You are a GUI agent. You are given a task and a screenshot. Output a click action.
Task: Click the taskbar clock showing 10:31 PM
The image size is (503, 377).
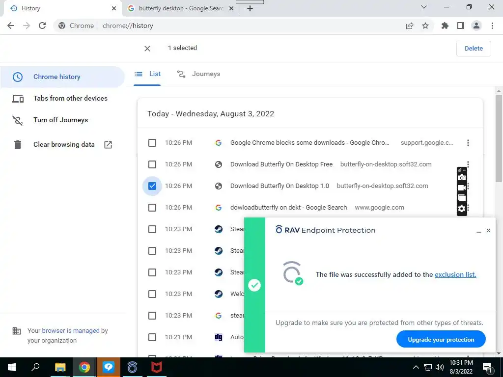coord(461,367)
